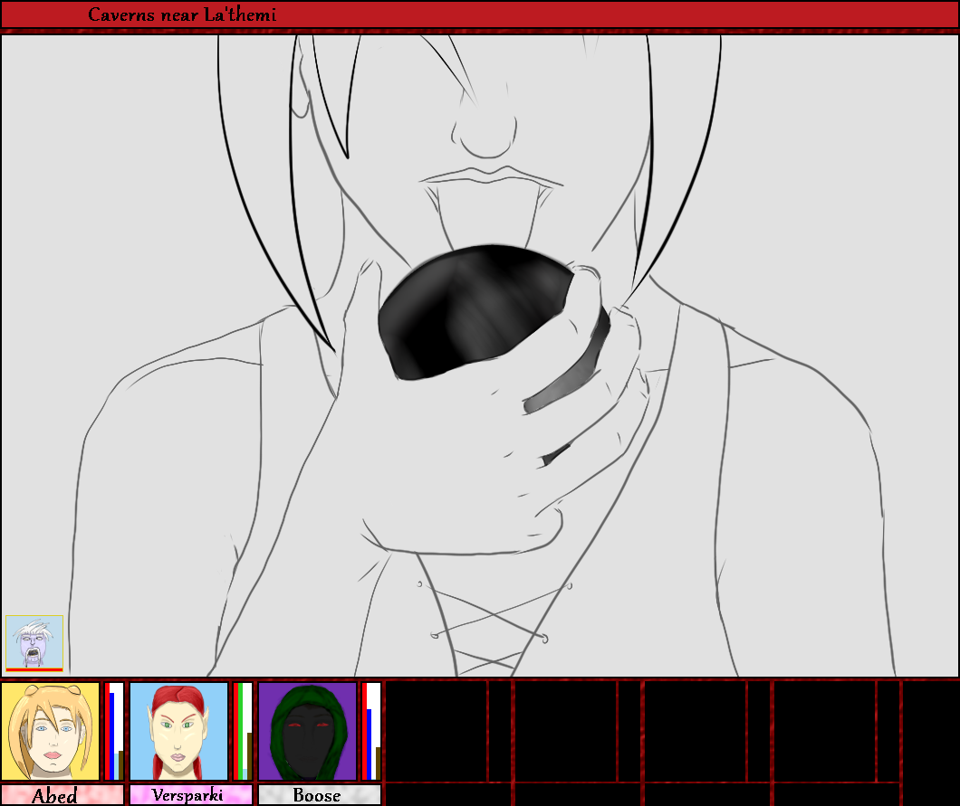This screenshot has width=960, height=806.
Task: Select the first empty party portrait slot
Action: click(437, 731)
